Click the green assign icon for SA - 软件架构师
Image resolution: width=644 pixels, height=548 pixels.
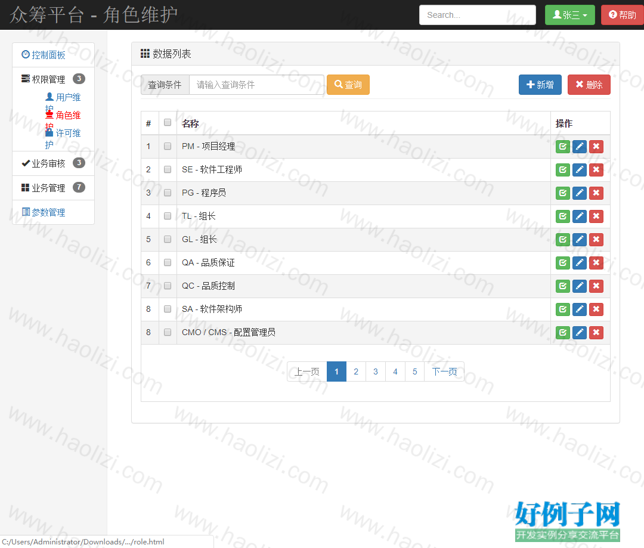(563, 309)
